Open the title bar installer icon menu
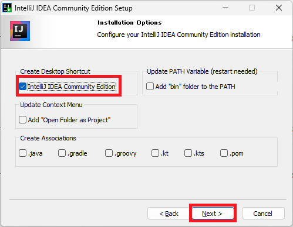This screenshot has height=227, width=293. point(7,8)
